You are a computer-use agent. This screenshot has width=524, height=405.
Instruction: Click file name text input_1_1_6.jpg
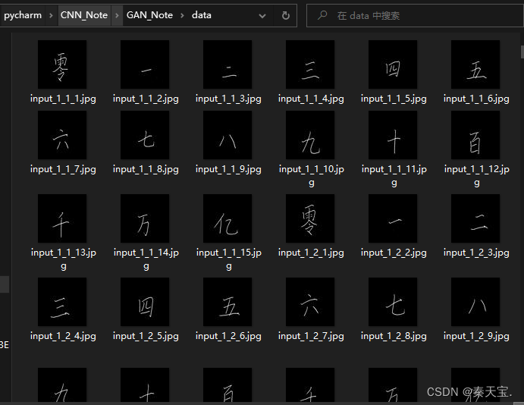pyautogui.click(x=476, y=99)
